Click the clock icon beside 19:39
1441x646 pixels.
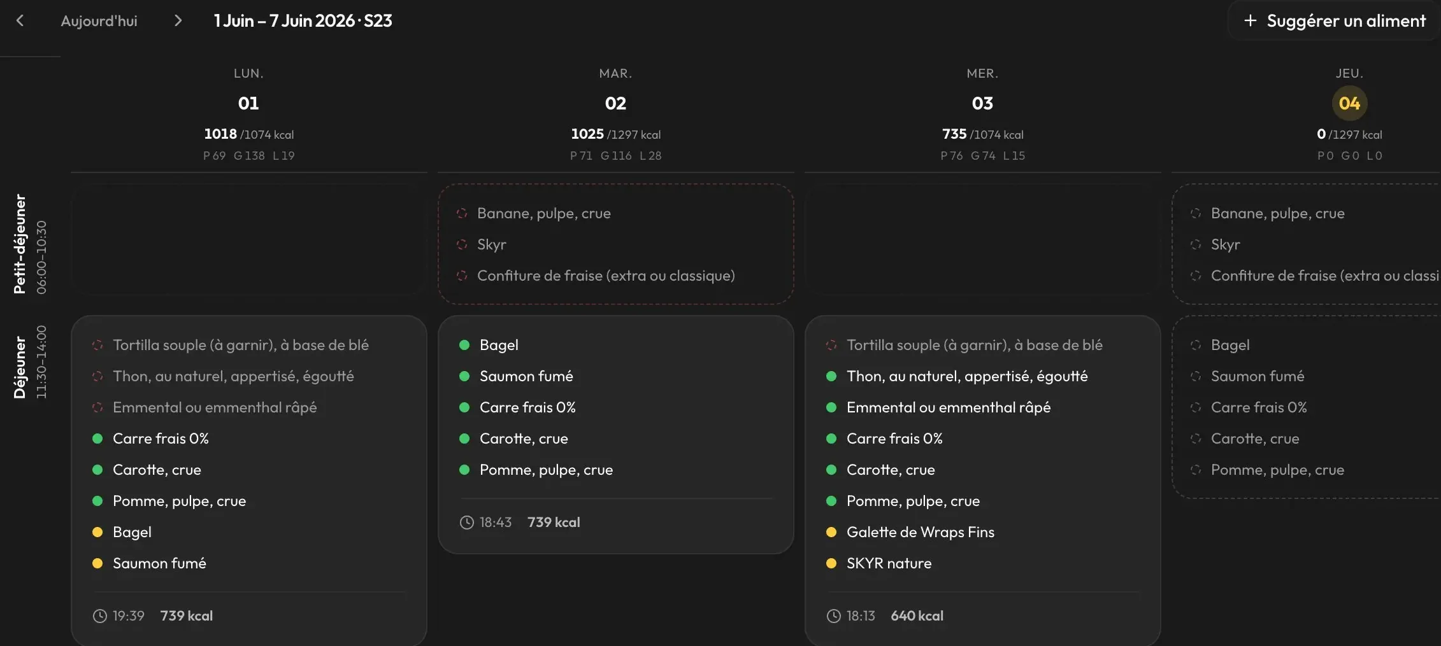(x=100, y=616)
